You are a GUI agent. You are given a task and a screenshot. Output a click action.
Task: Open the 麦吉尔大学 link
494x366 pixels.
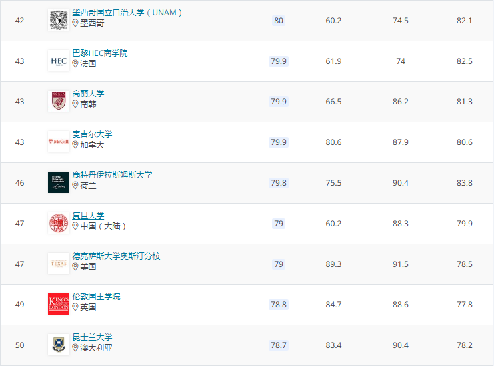coord(92,134)
